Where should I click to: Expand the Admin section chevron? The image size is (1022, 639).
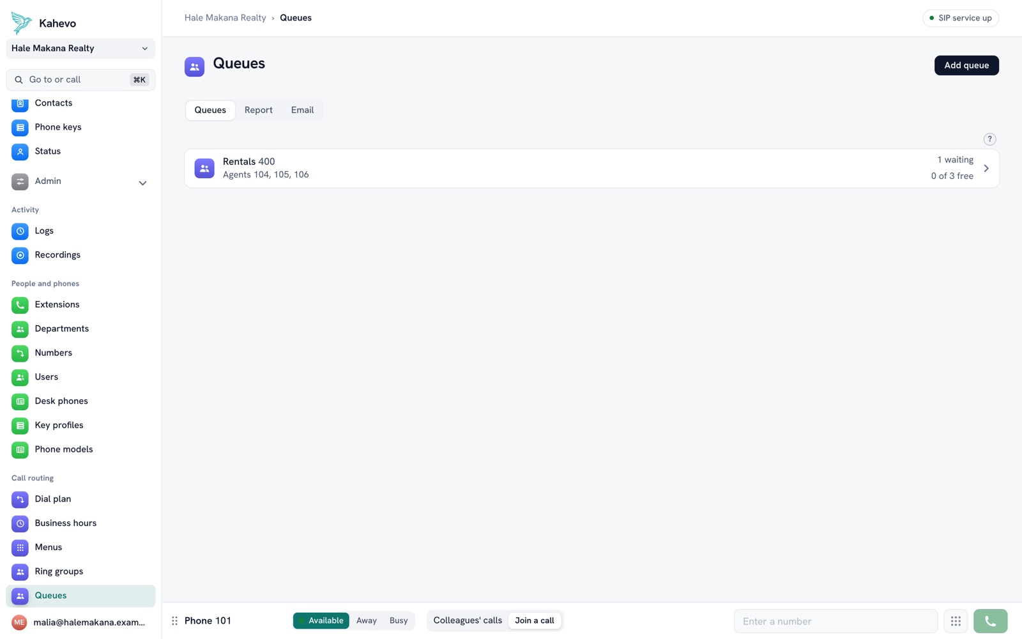tap(142, 183)
